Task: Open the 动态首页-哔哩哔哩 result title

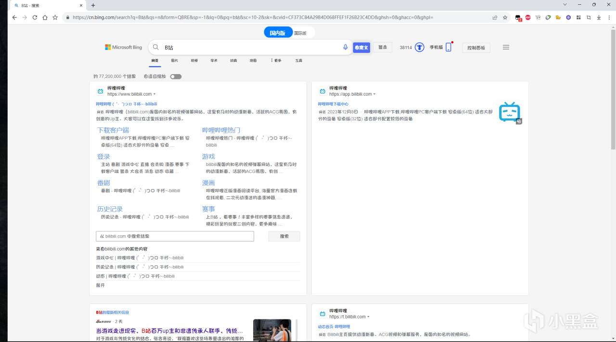Action: click(334, 327)
